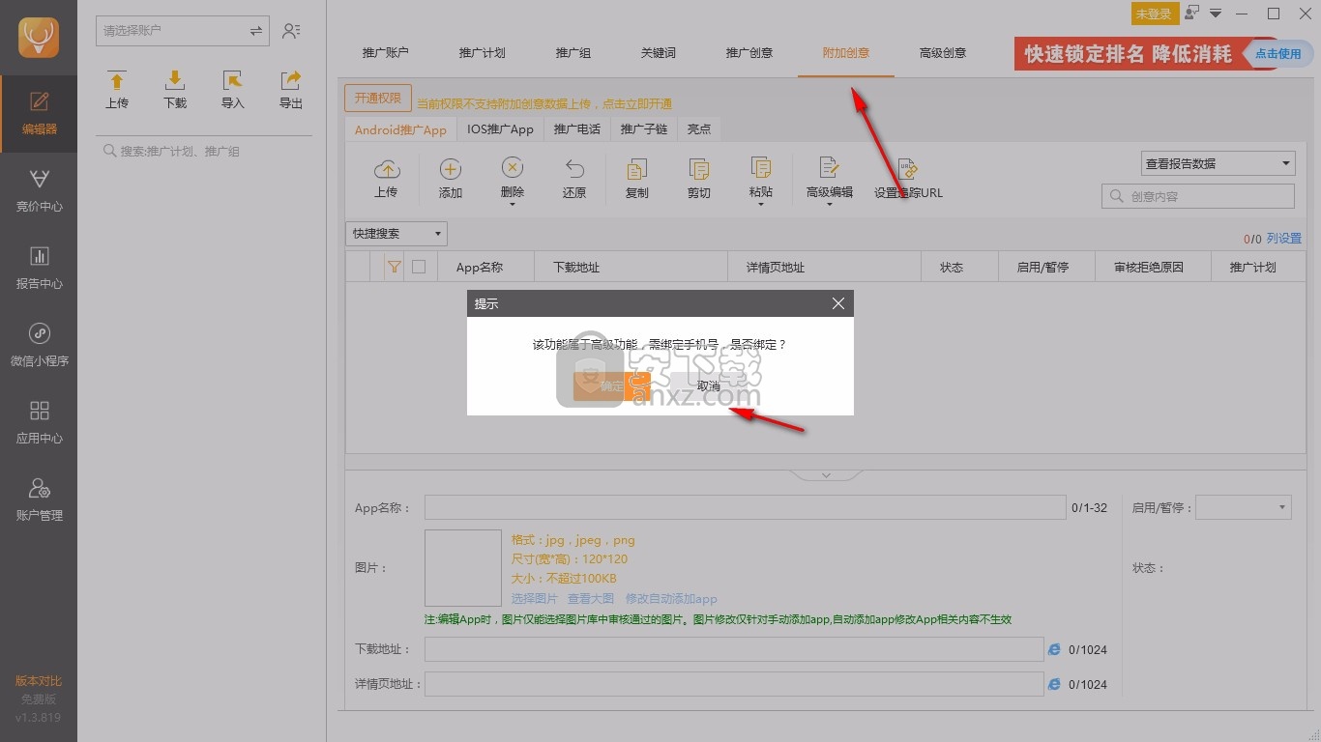Switch to the Promotion Creative (推广创意) tab
The image size is (1321, 742).
point(749,53)
